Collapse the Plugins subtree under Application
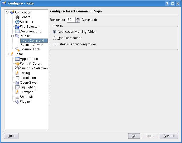Viewport: 182px width, 143px height. click(x=12, y=36)
